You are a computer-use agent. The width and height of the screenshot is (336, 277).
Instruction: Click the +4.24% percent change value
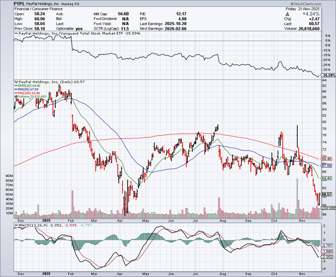pyautogui.click(x=311, y=14)
